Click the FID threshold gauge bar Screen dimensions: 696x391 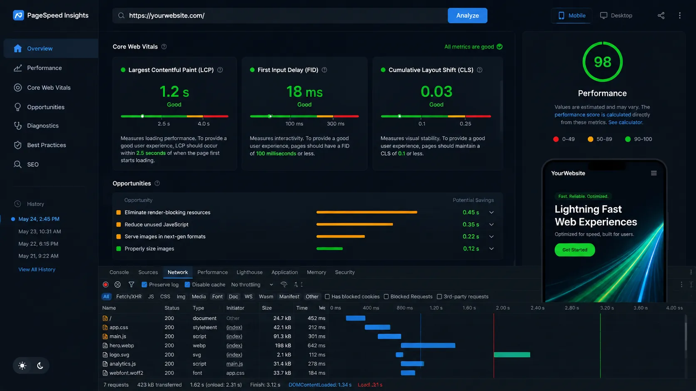coord(304,116)
